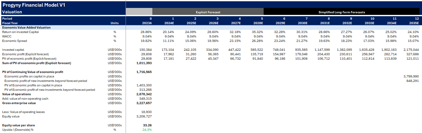The image size is (422, 133).
Task: Select the 2025E fiscal year header
Action: pyautogui.click(x=191, y=23)
